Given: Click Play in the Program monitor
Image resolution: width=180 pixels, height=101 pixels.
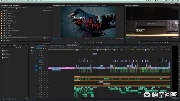Looking at the screenshot, I should point(152,43).
